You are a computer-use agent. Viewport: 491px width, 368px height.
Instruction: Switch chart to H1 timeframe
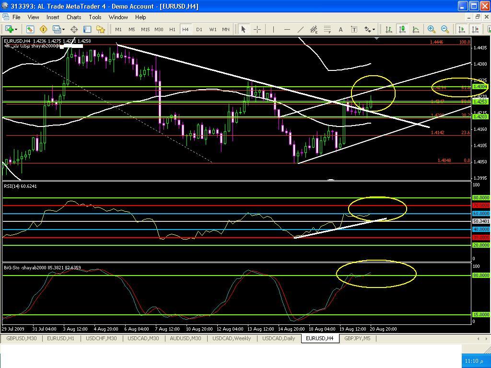pyautogui.click(x=172, y=29)
